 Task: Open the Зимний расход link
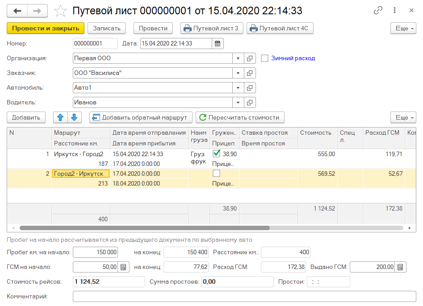[293, 58]
